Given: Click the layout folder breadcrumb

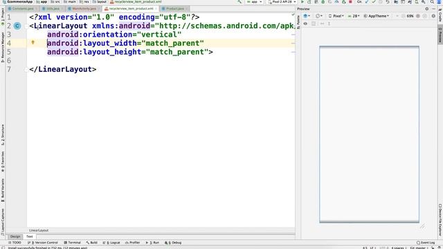Looking at the screenshot, I should click(x=100, y=2).
